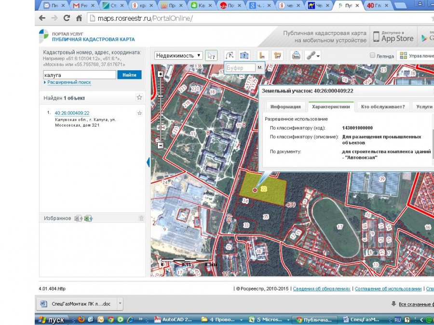Click the trash icon in Избранное panel
The width and height of the screenshot is (434, 325).
[141, 218]
